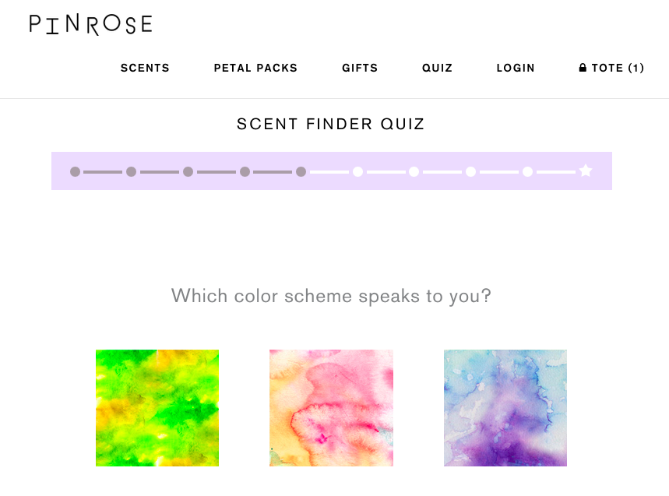
Task: Click the last white dot before star
Action: click(x=528, y=171)
